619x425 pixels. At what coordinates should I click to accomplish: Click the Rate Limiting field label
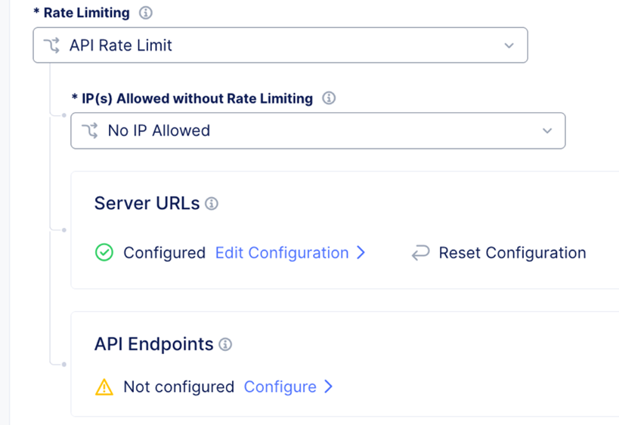[86, 13]
